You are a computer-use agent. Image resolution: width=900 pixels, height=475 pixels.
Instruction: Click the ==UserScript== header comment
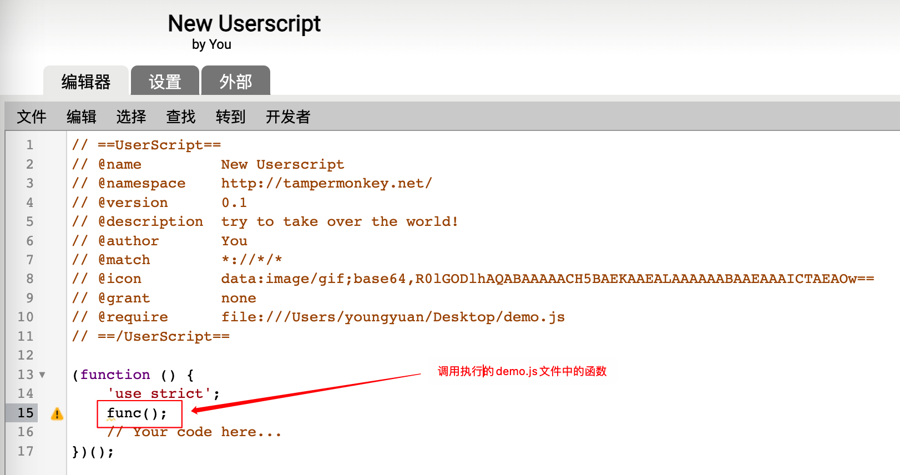tap(146, 145)
